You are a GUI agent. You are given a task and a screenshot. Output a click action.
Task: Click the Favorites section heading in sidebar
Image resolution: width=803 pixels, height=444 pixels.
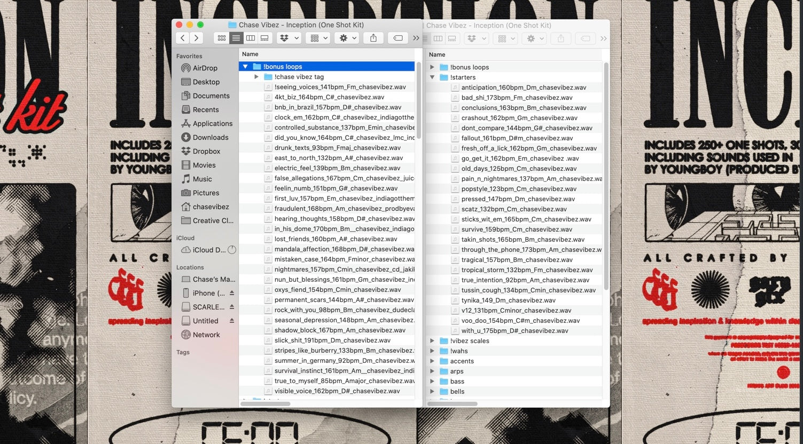[x=189, y=56]
